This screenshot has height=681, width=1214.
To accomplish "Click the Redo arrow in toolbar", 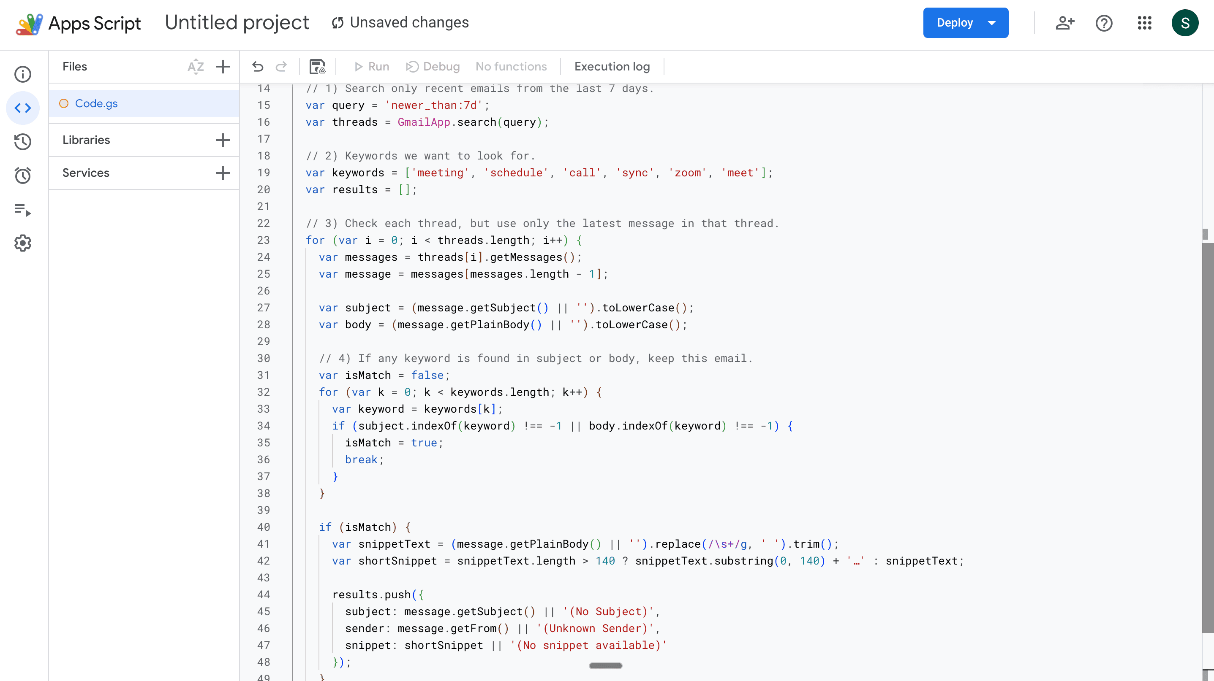I will click(281, 67).
